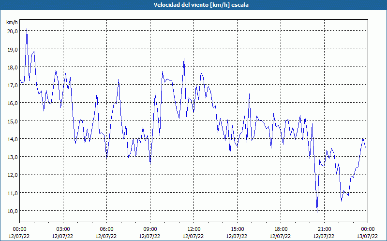Click the 13/07/22 date label
387x241 pixels.
(367, 236)
